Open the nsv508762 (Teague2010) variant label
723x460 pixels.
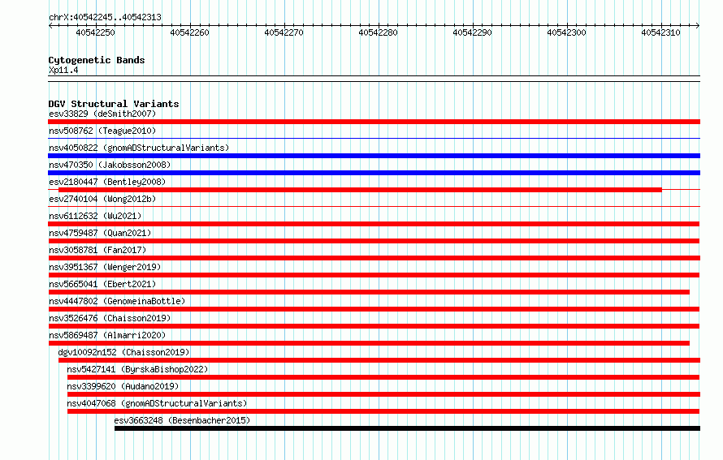click(x=102, y=131)
